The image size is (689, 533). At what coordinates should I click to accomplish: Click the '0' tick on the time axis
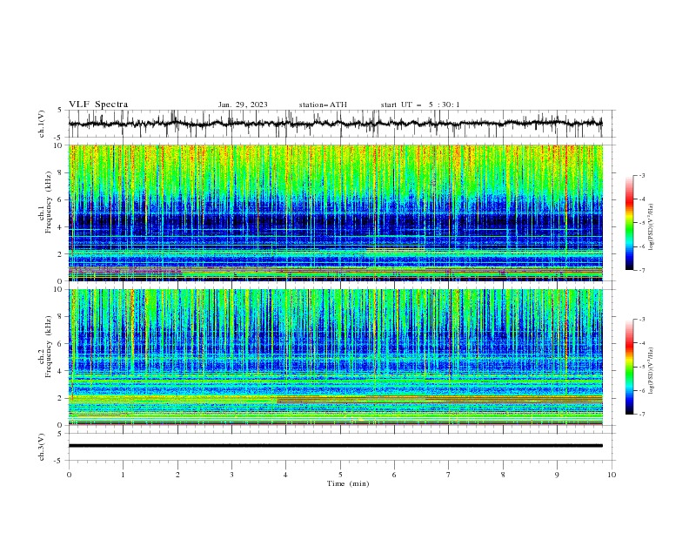click(x=69, y=475)
